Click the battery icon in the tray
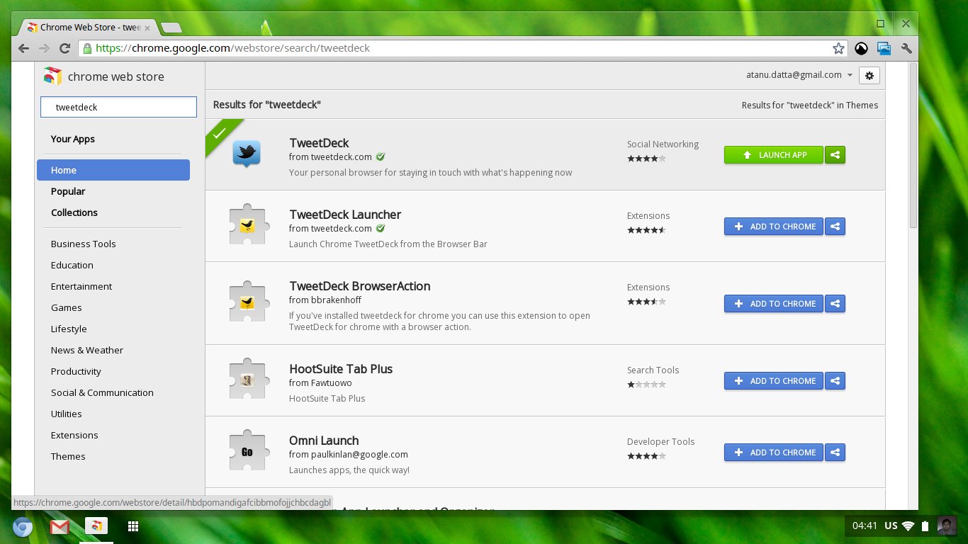 click(x=925, y=526)
